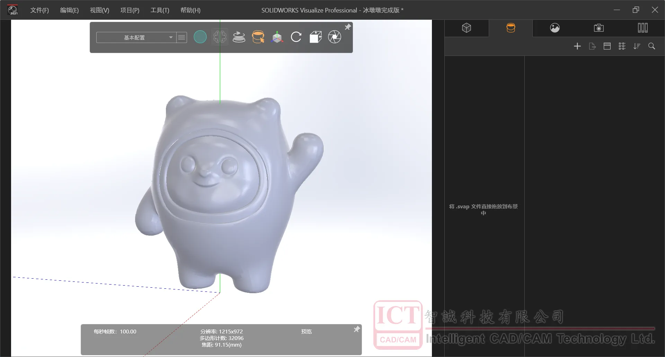This screenshot has height=357, width=665.
Task: Unpin the status heads-up display pin
Action: [357, 329]
